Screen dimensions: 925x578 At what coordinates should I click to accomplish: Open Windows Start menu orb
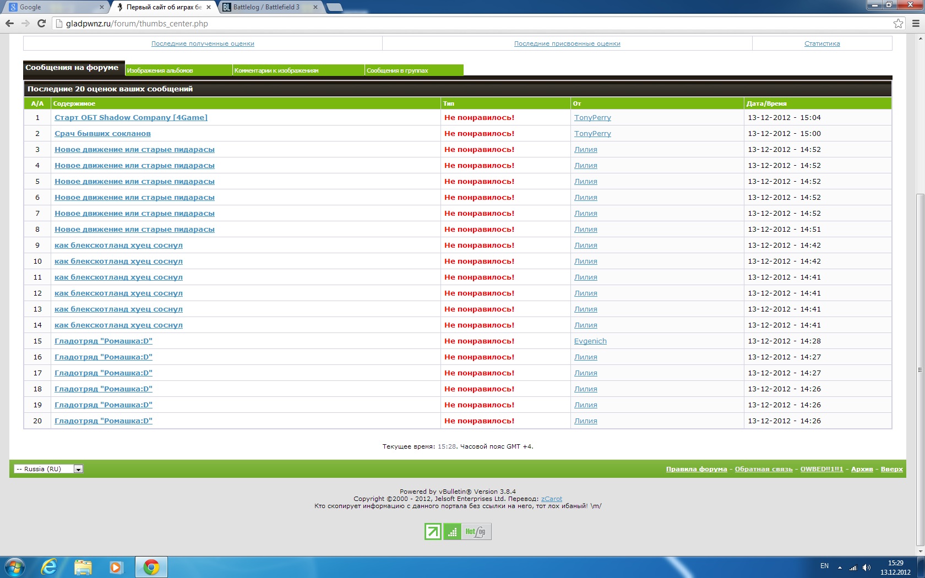(x=15, y=566)
